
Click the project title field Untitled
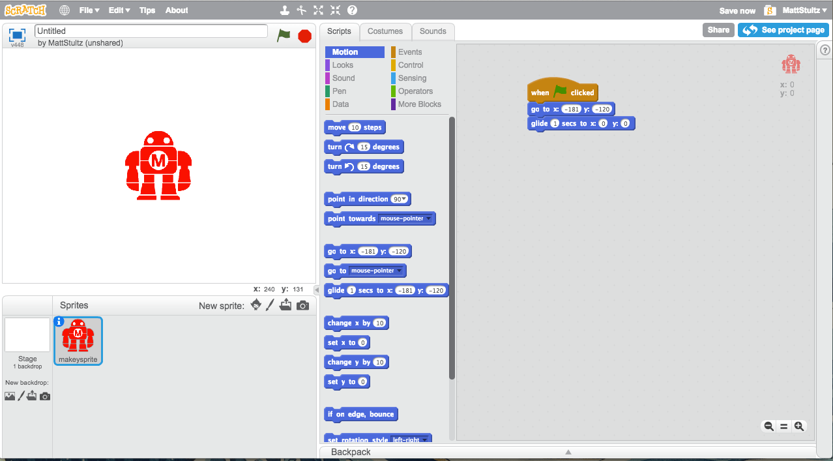point(151,31)
